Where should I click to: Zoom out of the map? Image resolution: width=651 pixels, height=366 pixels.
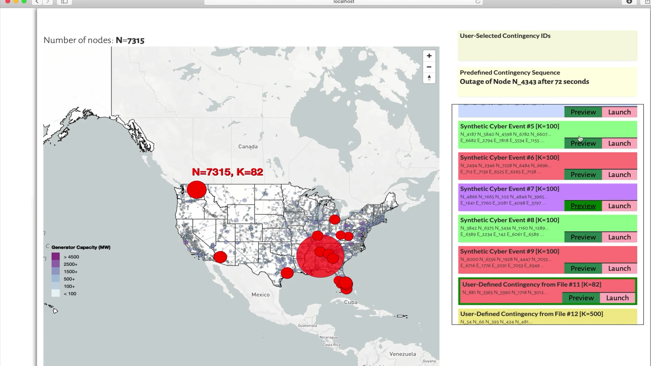coord(429,67)
